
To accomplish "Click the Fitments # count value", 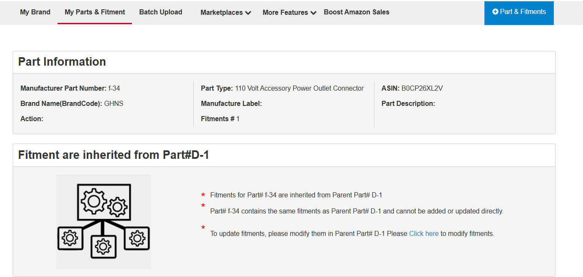I will click(x=238, y=119).
